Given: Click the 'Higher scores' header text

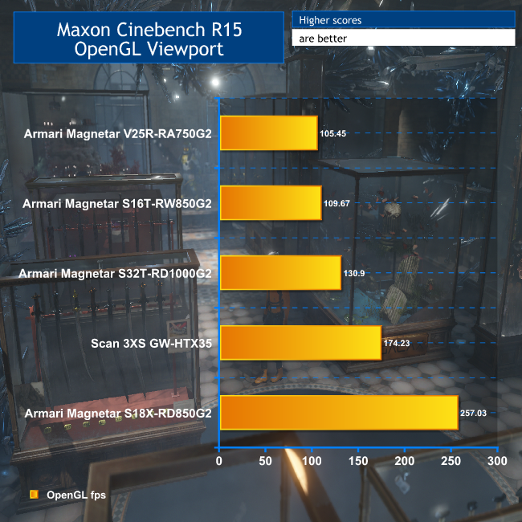Looking at the screenshot, I should point(330,20).
